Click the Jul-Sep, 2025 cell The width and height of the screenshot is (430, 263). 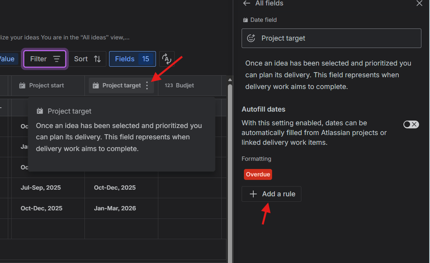pos(48,188)
